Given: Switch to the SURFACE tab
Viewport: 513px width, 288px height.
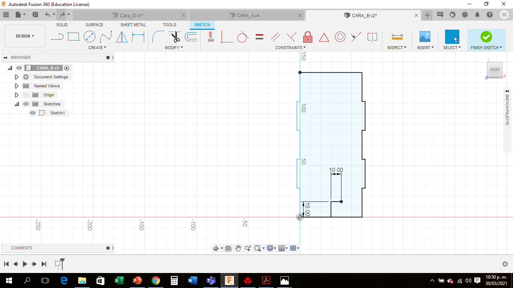Looking at the screenshot, I should tap(94, 25).
